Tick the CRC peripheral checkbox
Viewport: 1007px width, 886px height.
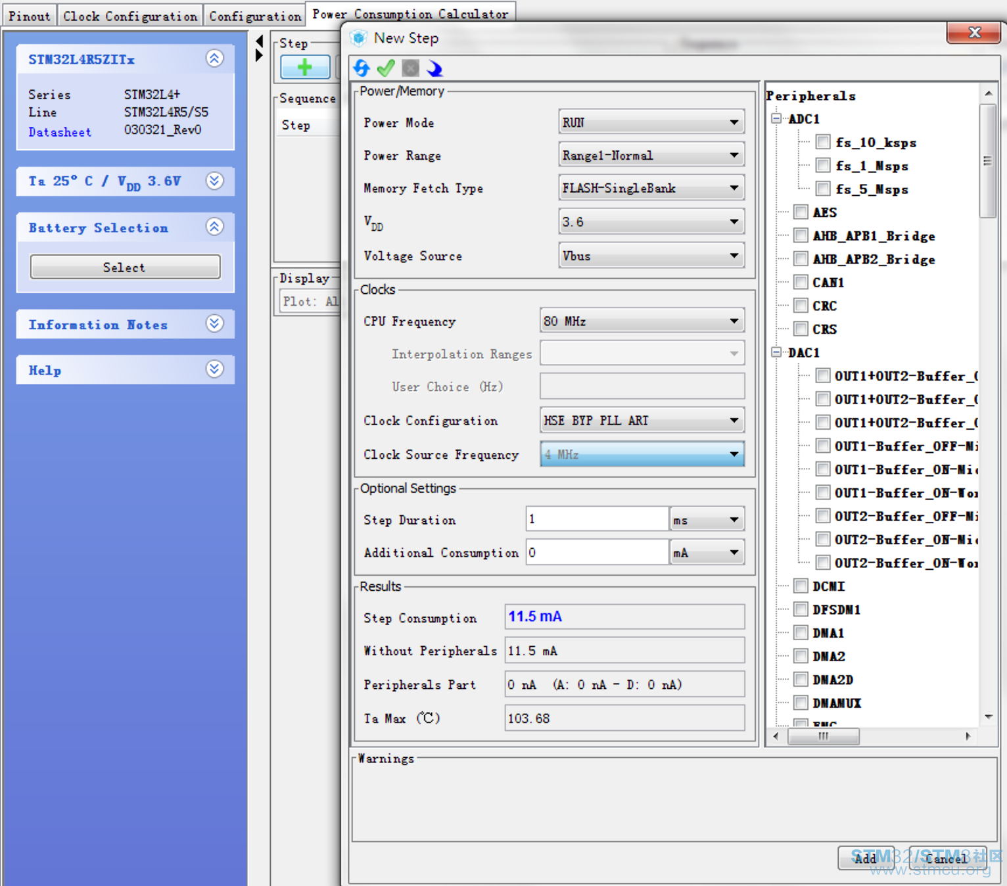(x=801, y=305)
